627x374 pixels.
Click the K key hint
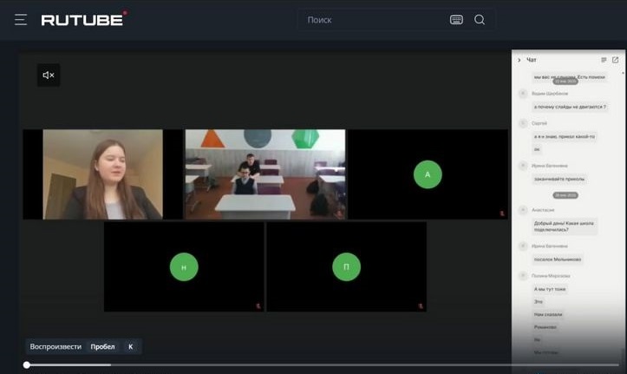pos(130,346)
